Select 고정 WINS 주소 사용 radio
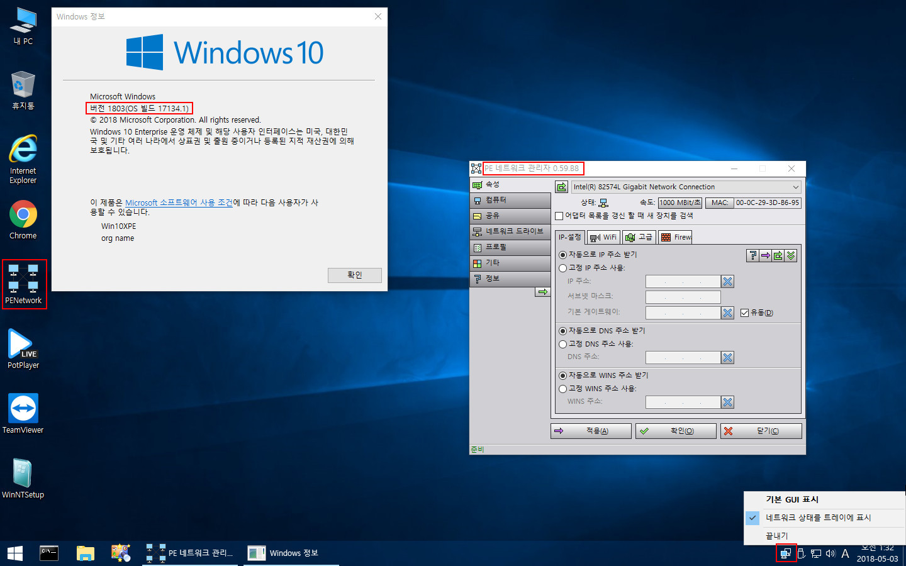This screenshot has height=566, width=906. (x=562, y=389)
